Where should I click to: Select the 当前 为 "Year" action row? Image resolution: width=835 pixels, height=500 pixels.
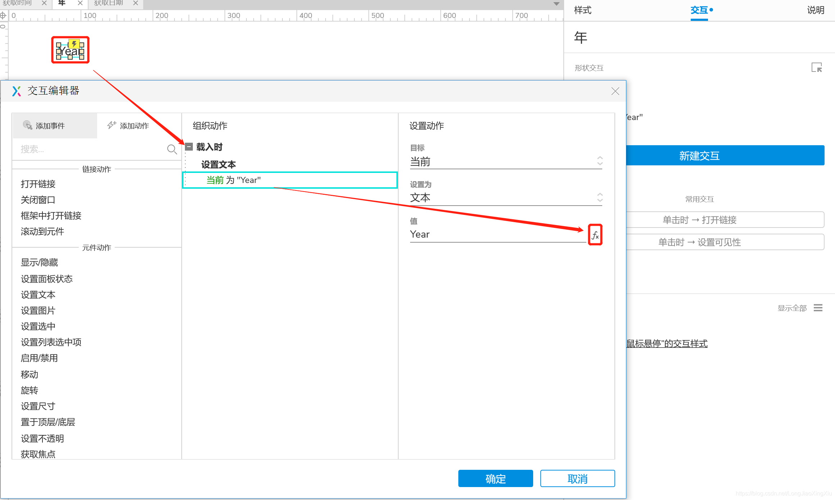tap(290, 180)
